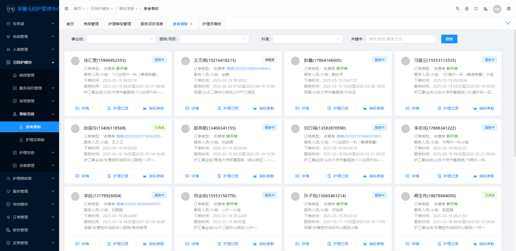The image size is (516, 251).
Task: Open 病房管理 in the sidebar
Action: pos(30,75)
